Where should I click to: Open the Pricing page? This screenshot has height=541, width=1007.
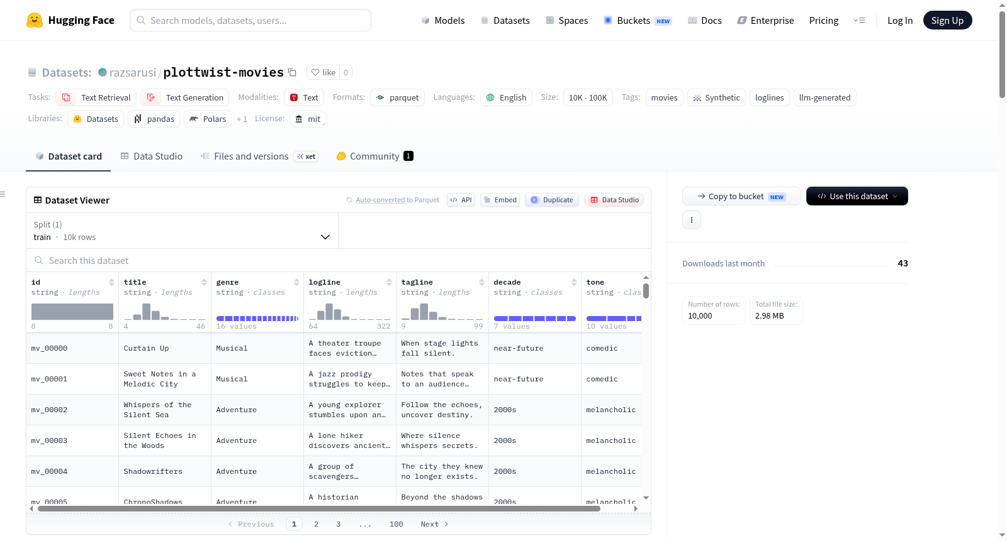(824, 21)
